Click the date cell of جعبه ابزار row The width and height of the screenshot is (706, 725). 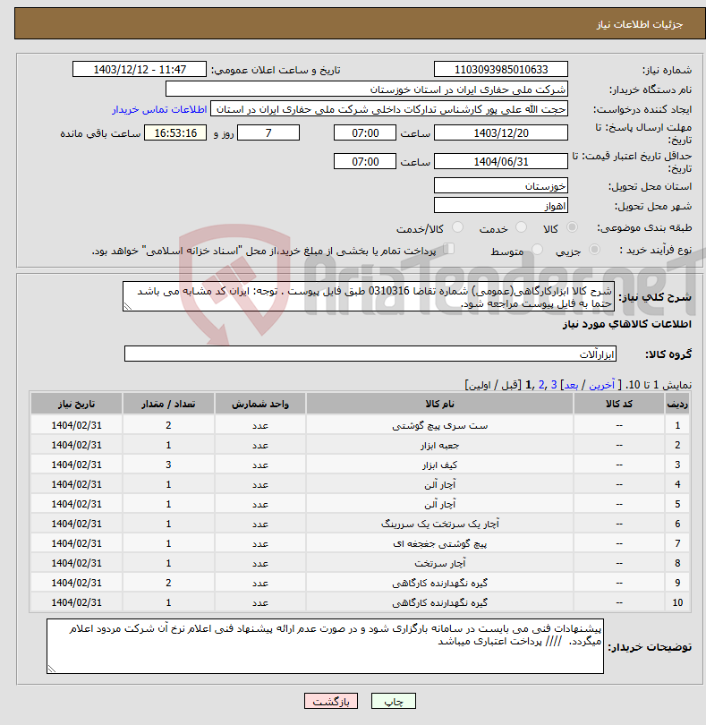point(76,445)
